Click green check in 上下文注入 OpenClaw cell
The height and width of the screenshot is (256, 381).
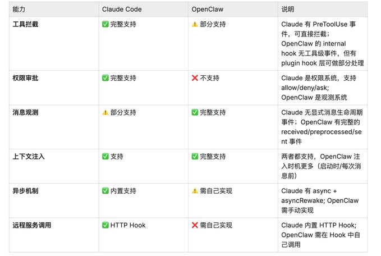coord(195,156)
